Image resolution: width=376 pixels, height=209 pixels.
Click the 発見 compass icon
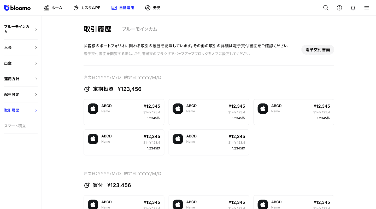[x=148, y=8]
